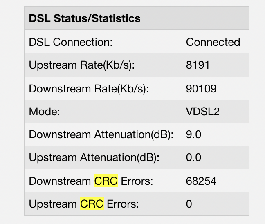This screenshot has width=265, height=224.
Task: Select the Upstream Rate(Kb/s) label
Action: click(x=82, y=65)
